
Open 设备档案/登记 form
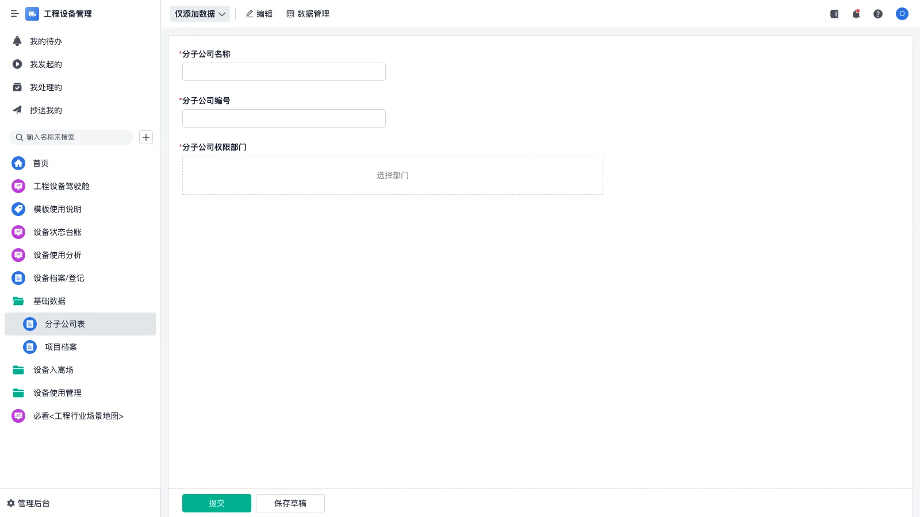(80, 278)
